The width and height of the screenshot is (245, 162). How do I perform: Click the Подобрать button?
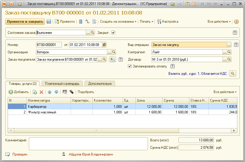[86, 92]
